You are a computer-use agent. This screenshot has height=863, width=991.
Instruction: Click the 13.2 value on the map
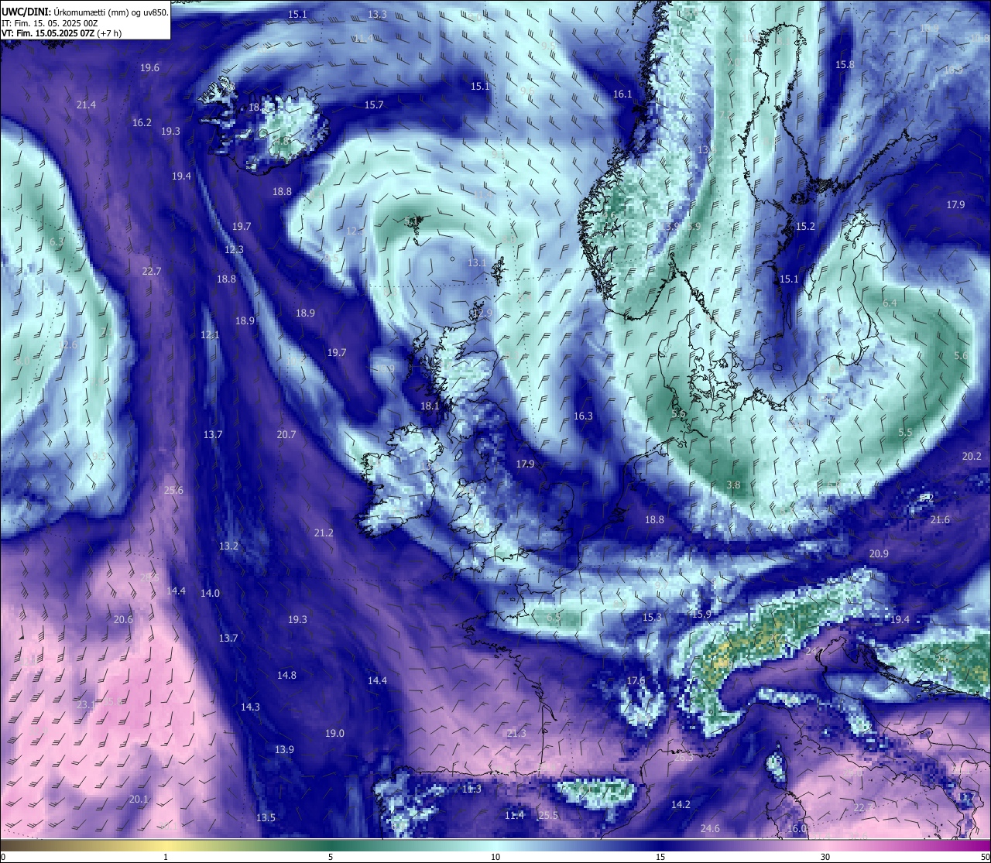point(228,546)
